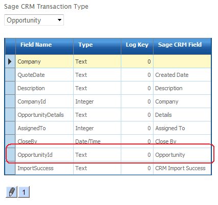Select page 1 pager button
Viewport: 218px width, 205px height.
point(24,192)
